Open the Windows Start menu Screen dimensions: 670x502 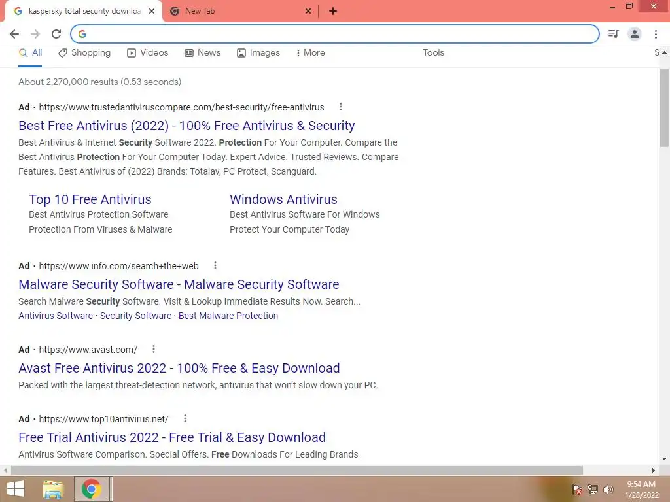pos(16,489)
